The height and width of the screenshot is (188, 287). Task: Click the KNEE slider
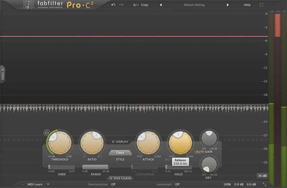coord(61,167)
